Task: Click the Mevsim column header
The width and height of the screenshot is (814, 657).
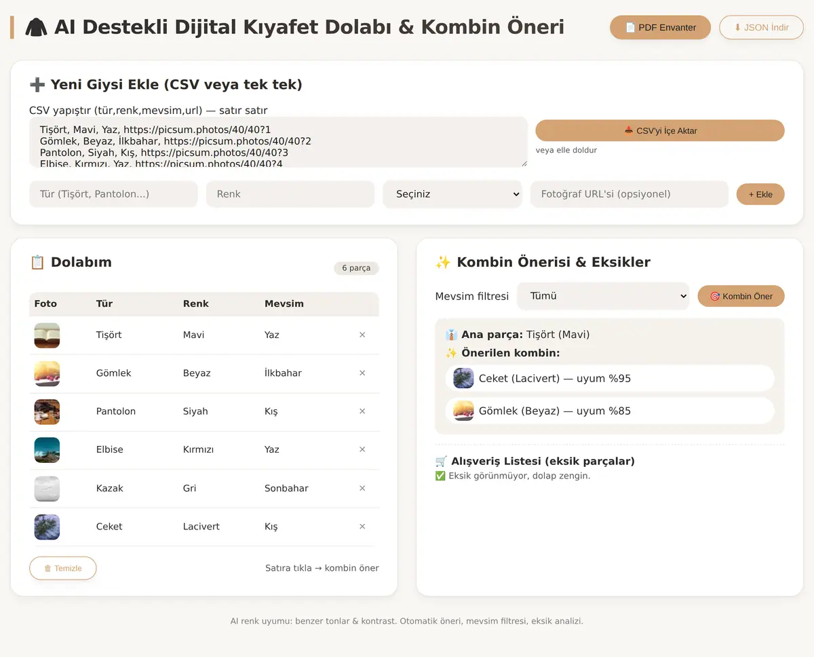Action: click(284, 303)
